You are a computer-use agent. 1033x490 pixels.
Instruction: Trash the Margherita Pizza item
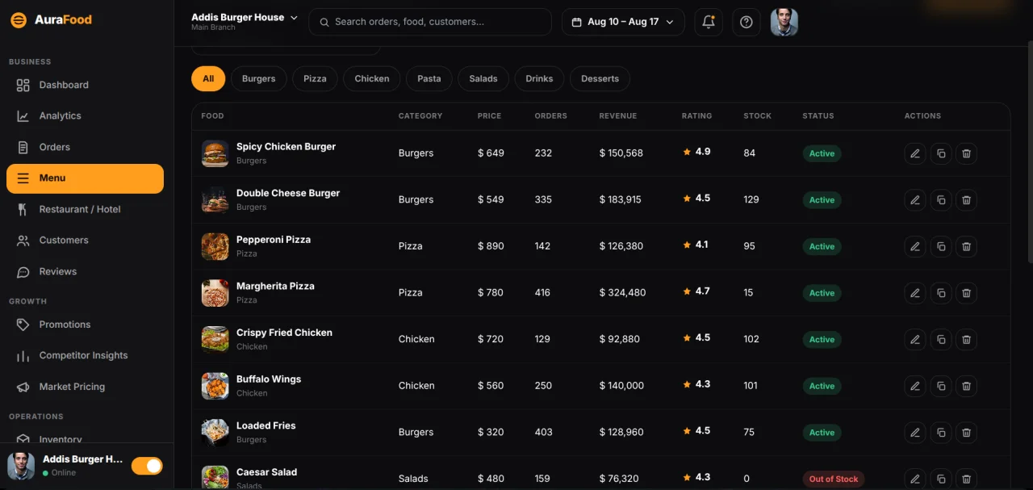[966, 293]
